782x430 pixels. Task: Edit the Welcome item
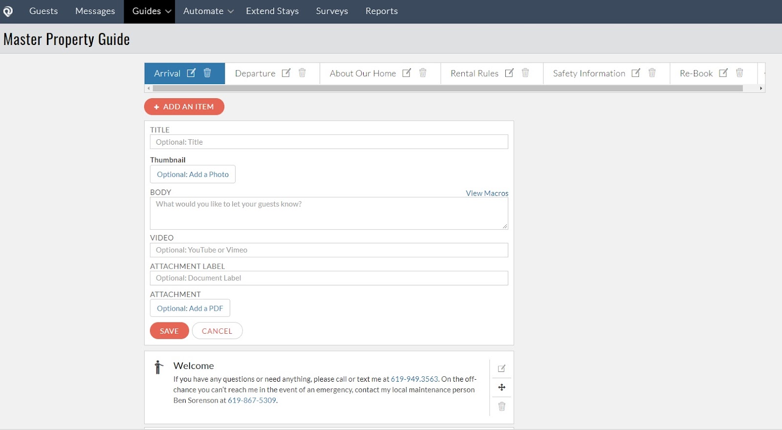[x=501, y=368]
